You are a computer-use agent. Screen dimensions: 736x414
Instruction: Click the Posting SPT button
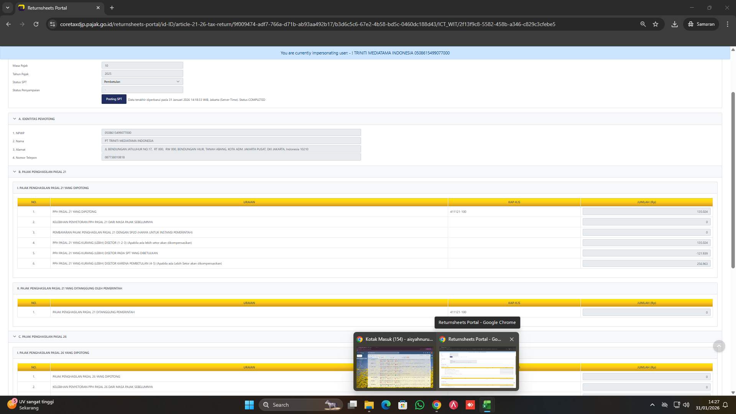[x=113, y=99]
